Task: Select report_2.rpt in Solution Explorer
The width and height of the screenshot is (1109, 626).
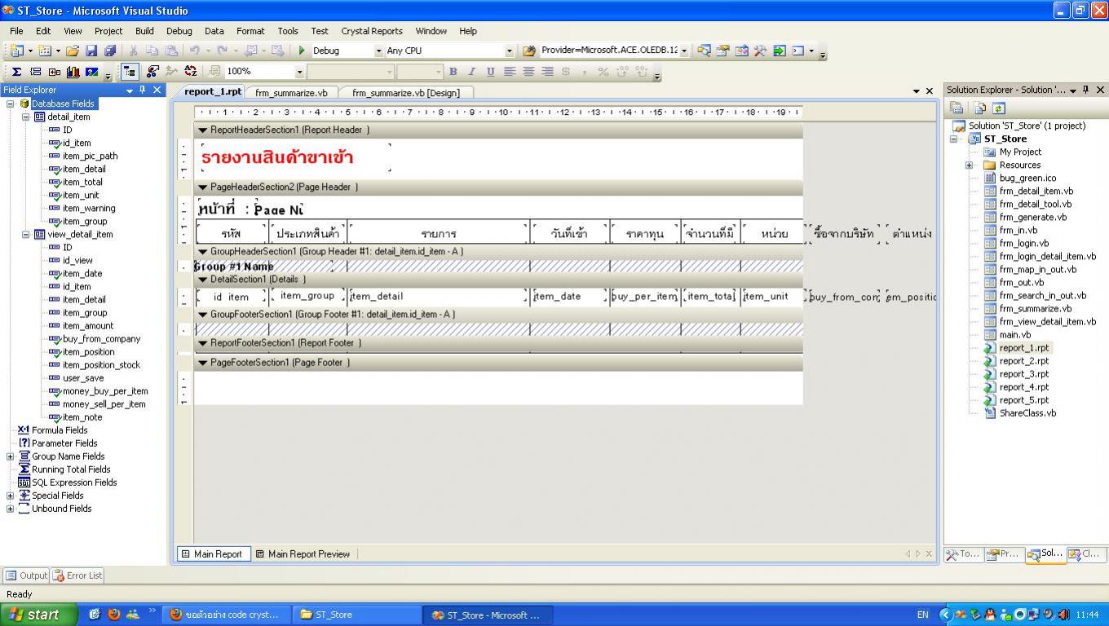Action: pyautogui.click(x=1024, y=361)
